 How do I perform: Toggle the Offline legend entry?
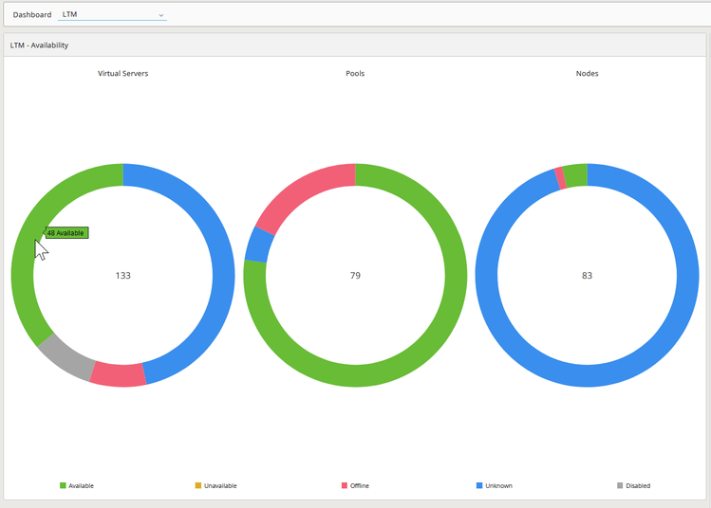355,485
